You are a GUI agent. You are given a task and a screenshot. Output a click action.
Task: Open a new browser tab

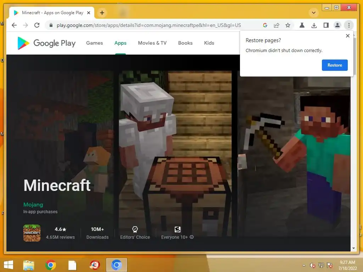[x=102, y=13]
